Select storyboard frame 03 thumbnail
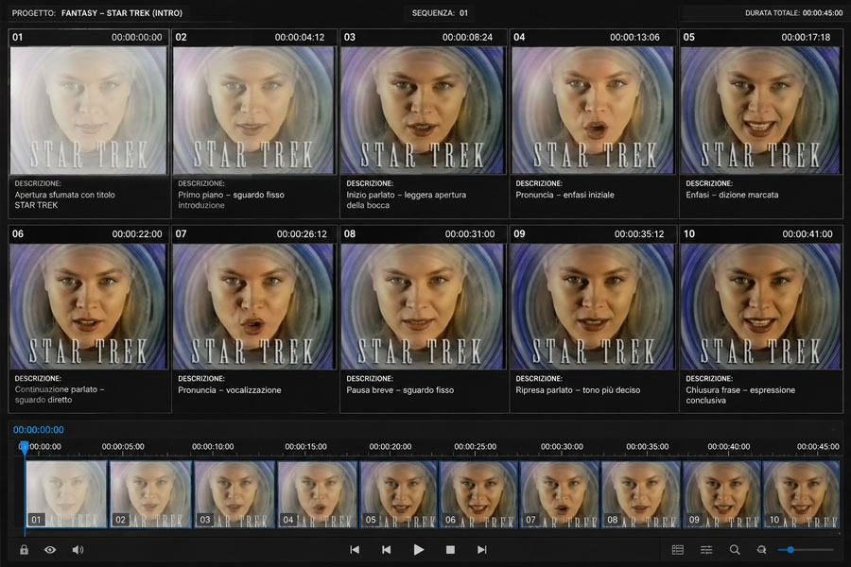This screenshot has width=851, height=567. point(423,111)
